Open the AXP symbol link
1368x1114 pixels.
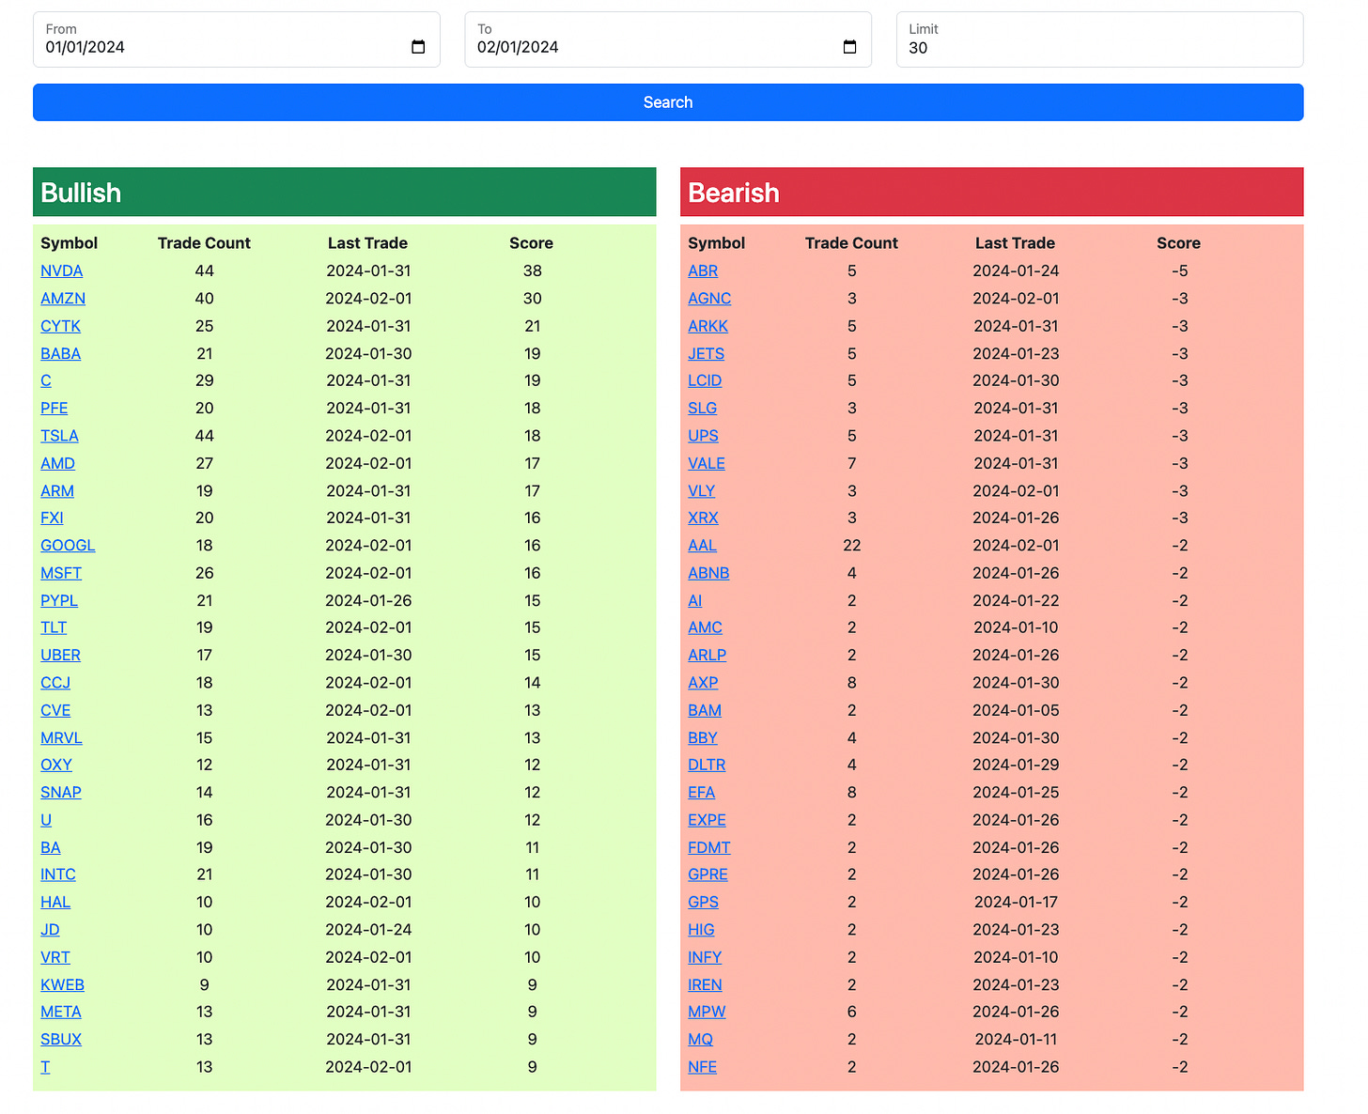[703, 683]
